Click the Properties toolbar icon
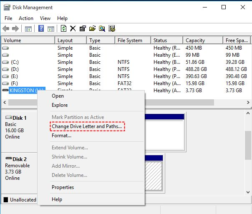The height and width of the screenshot is (214, 252). (83, 29)
